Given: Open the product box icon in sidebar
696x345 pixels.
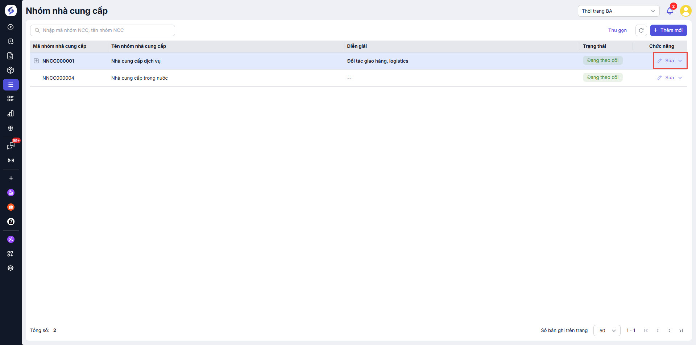Looking at the screenshot, I should pyautogui.click(x=11, y=70).
